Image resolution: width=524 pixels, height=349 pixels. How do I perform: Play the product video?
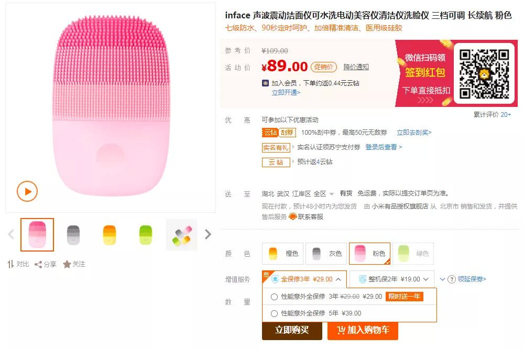coord(27,191)
